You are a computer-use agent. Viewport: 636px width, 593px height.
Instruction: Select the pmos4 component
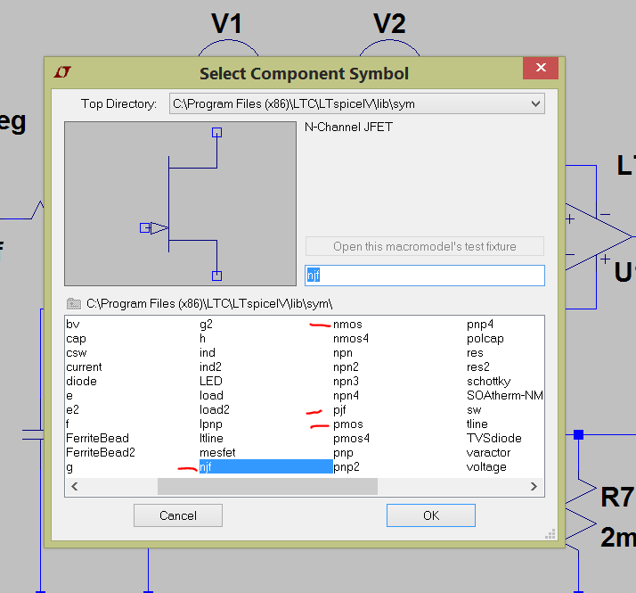coord(351,438)
